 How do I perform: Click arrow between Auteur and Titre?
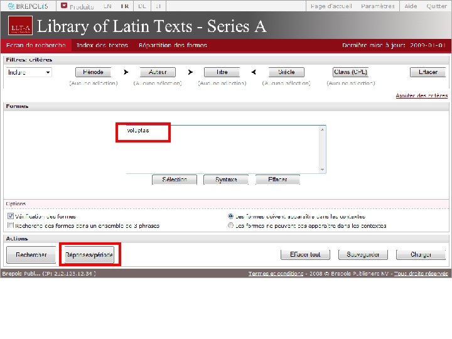tap(190, 72)
